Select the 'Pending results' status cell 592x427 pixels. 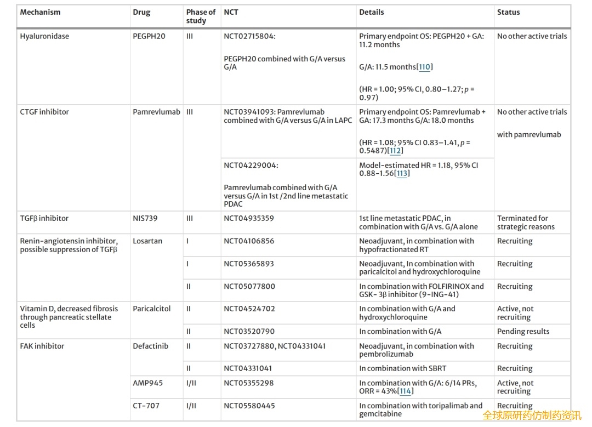click(x=523, y=332)
